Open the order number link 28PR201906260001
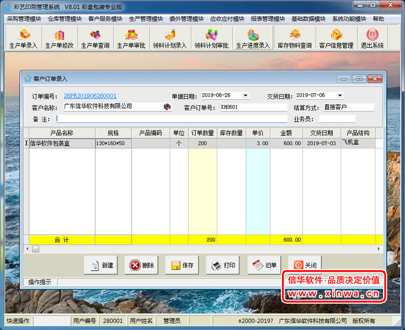Screen dimensions: 405x330 point(90,96)
